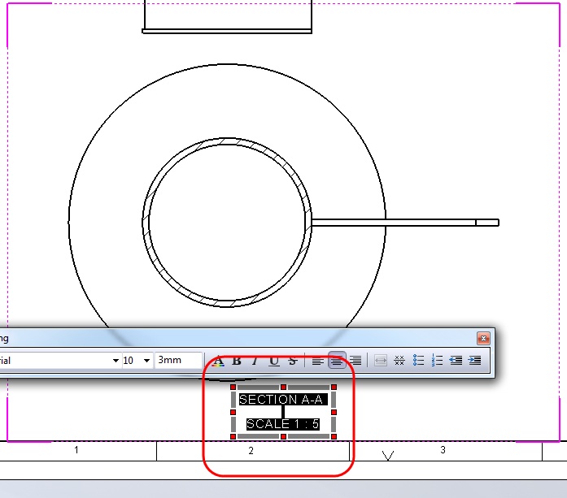Increase the text indent
The height and width of the screenshot is (498, 567).
pos(474,361)
